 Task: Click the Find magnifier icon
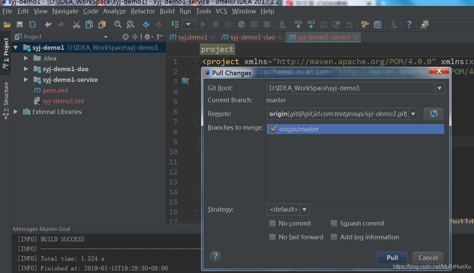pos(118,24)
